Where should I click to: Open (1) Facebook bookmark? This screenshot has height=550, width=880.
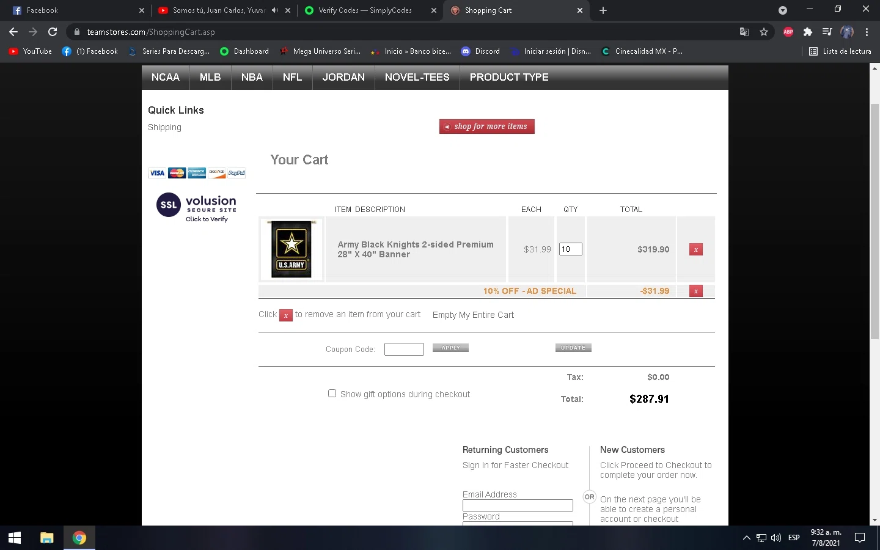click(x=90, y=51)
